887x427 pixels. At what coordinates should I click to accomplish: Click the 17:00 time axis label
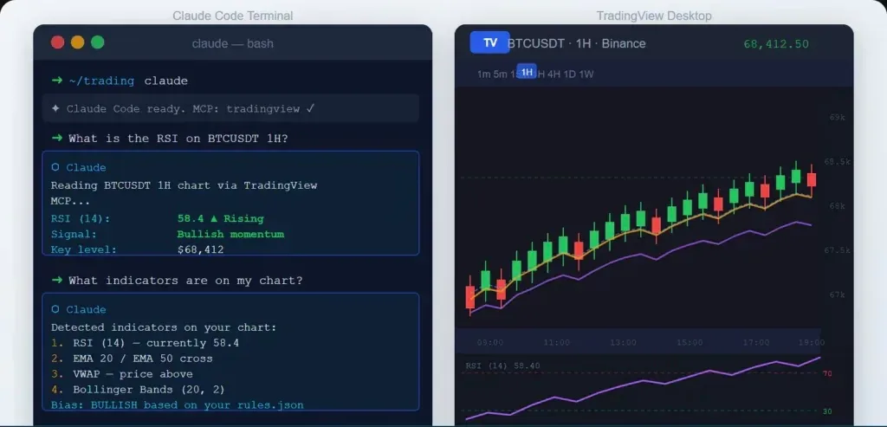[x=756, y=343]
